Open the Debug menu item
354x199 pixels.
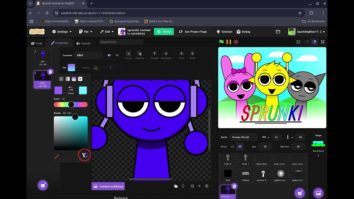[x=243, y=32]
